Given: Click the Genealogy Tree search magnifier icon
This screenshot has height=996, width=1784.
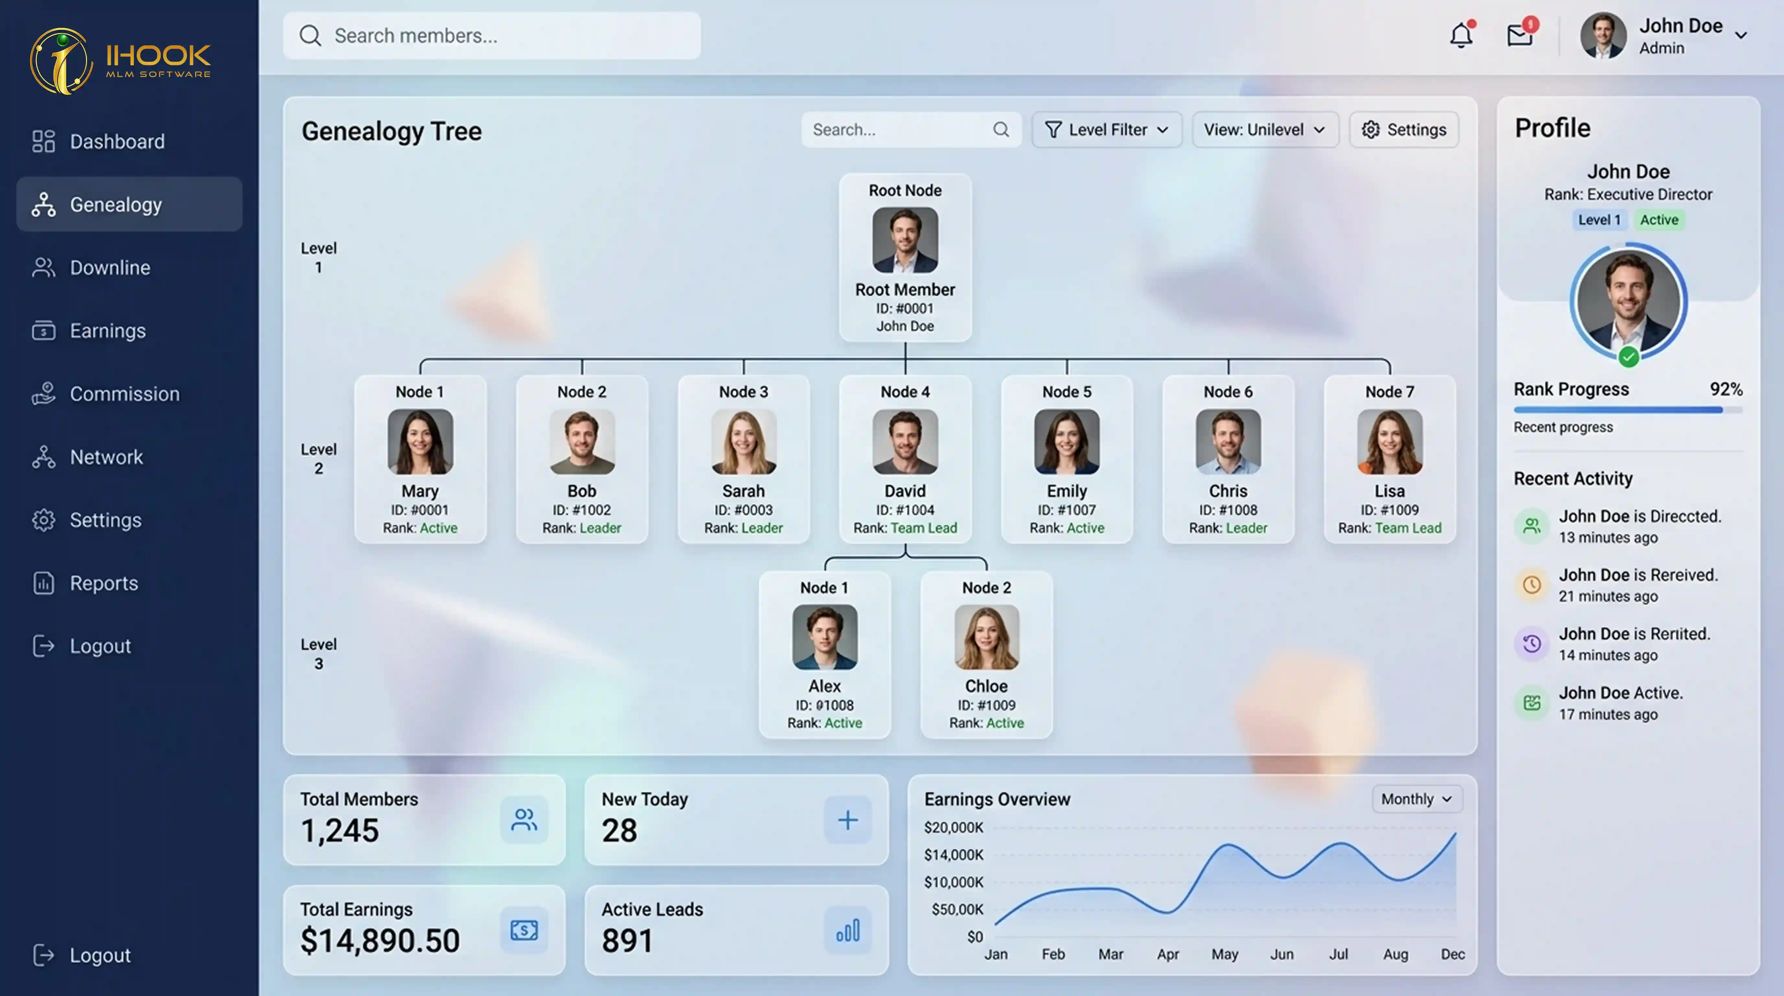Looking at the screenshot, I should coord(1001,129).
